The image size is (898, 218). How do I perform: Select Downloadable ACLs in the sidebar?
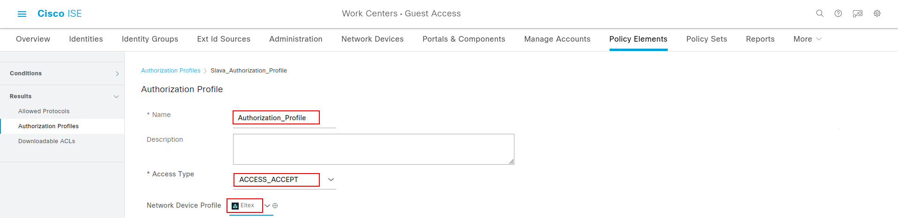click(46, 141)
